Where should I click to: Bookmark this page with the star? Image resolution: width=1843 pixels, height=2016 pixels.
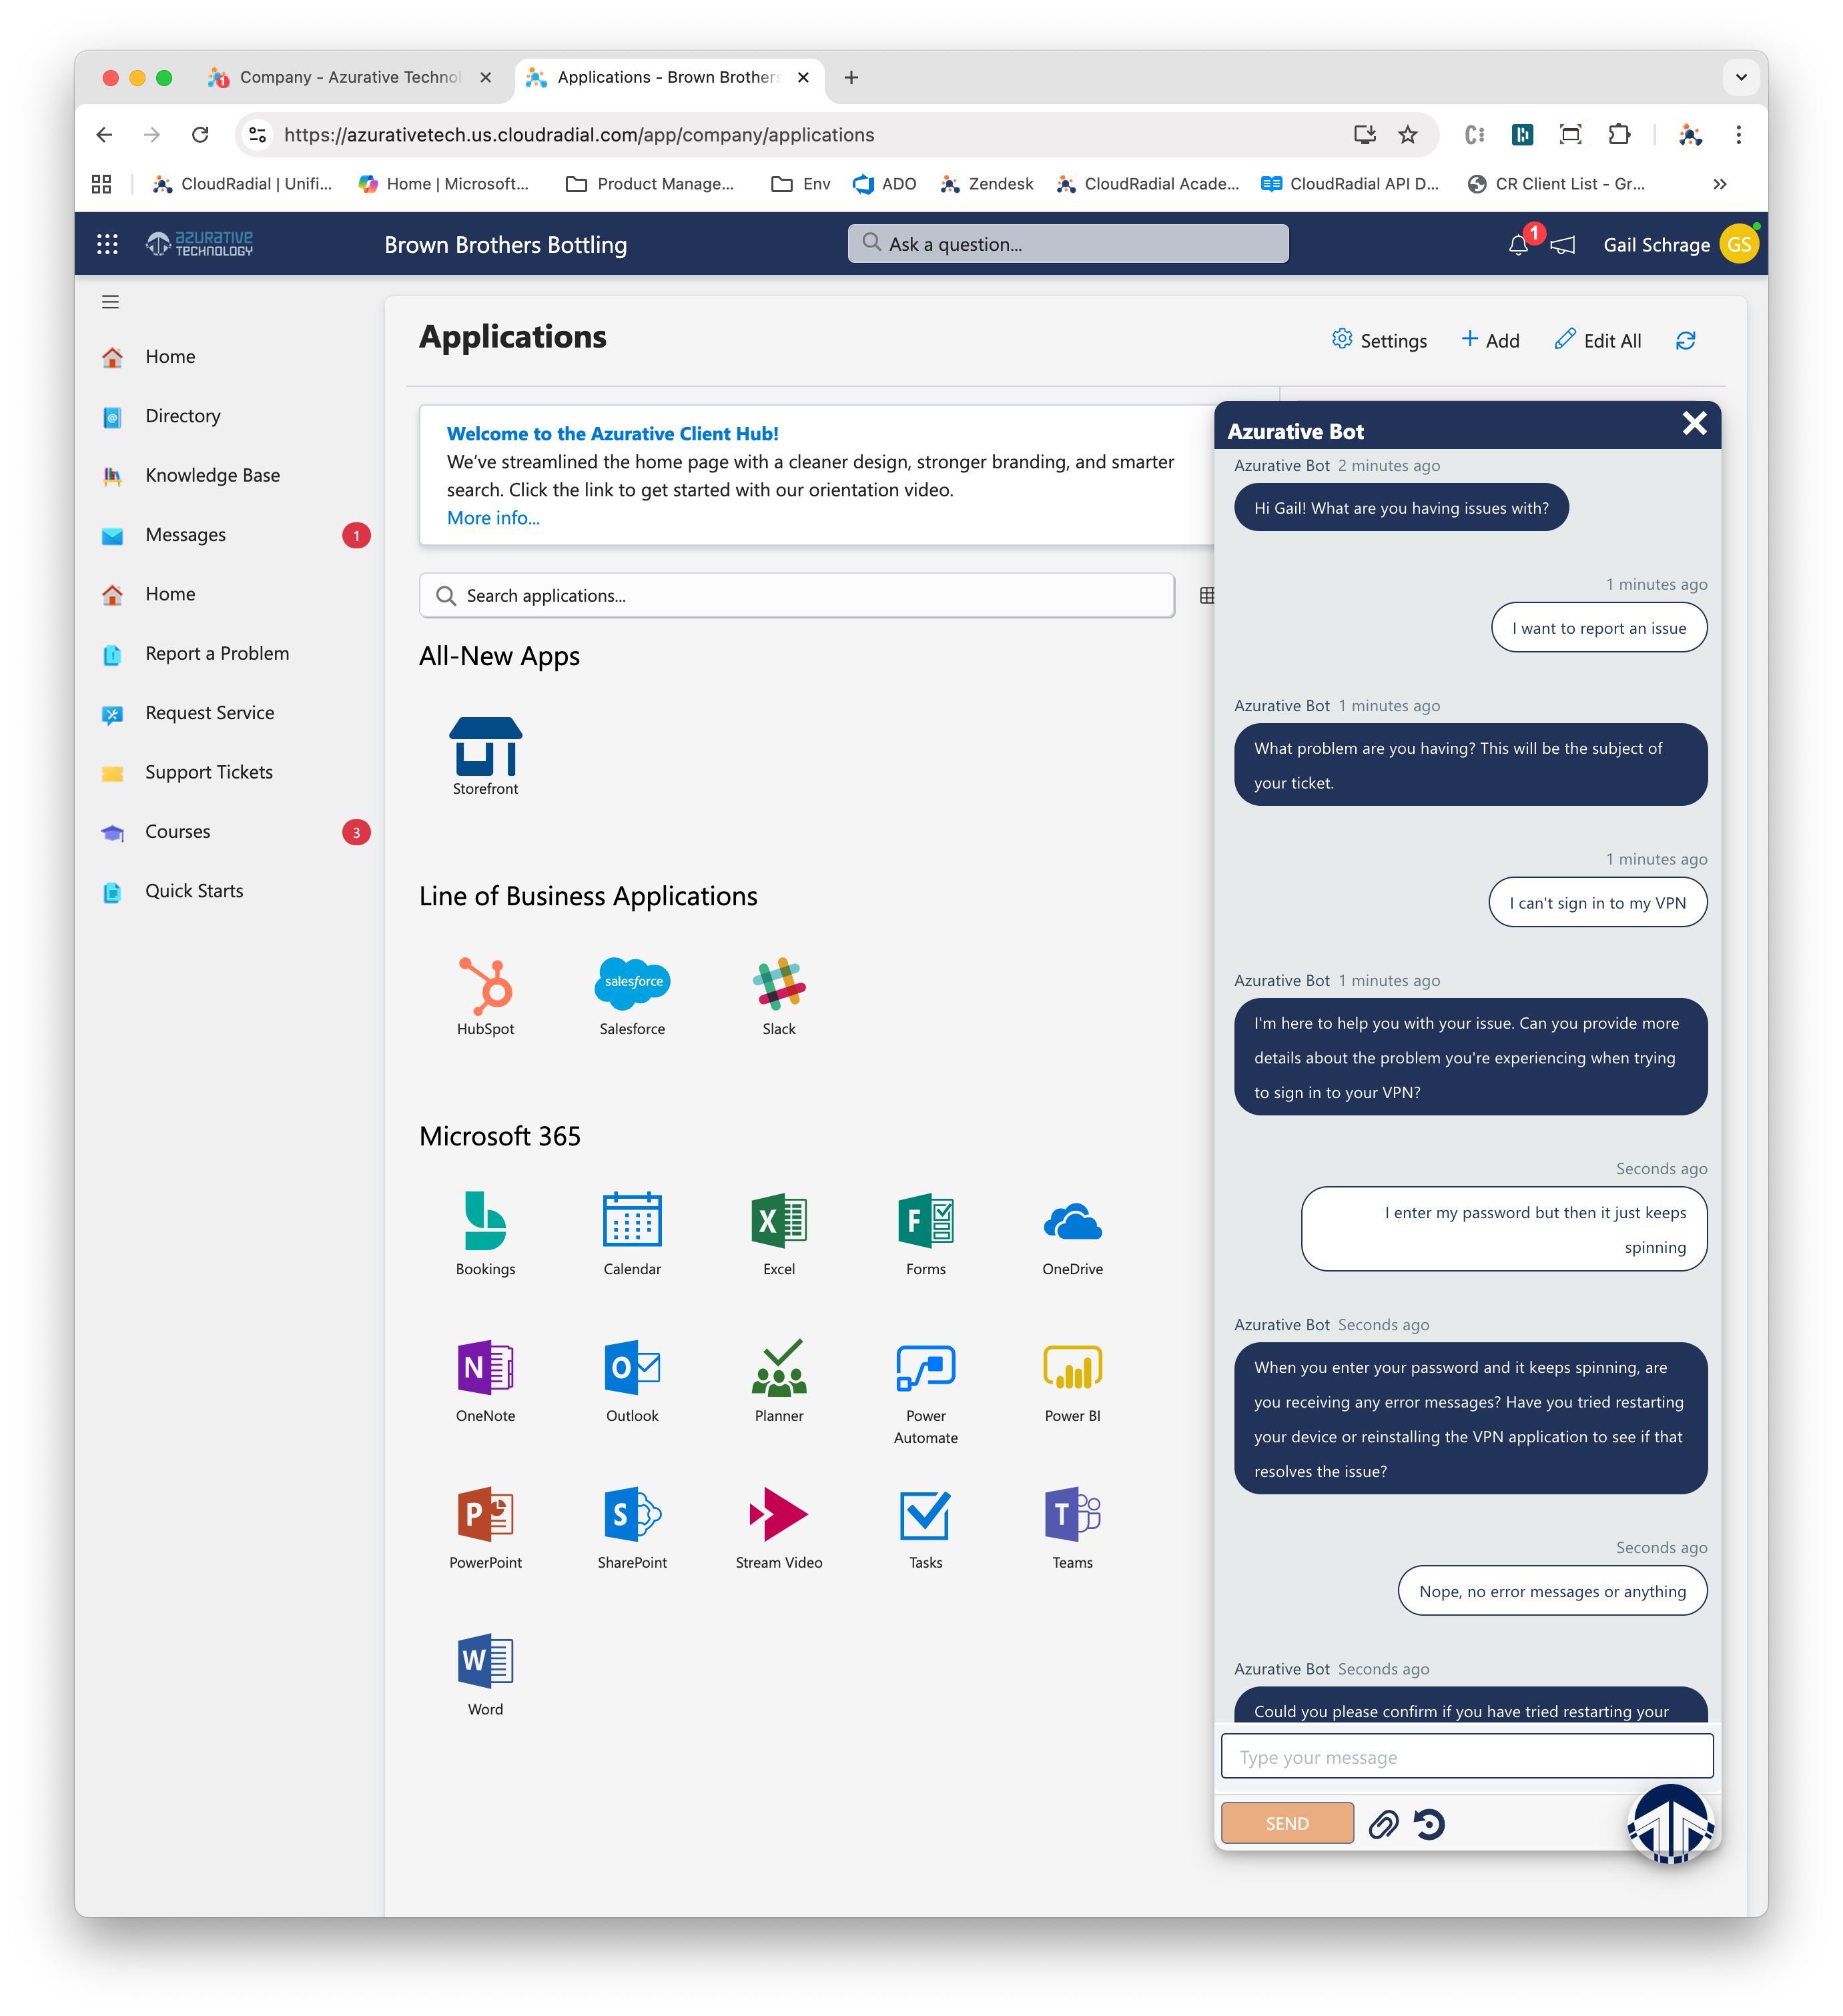[1408, 135]
